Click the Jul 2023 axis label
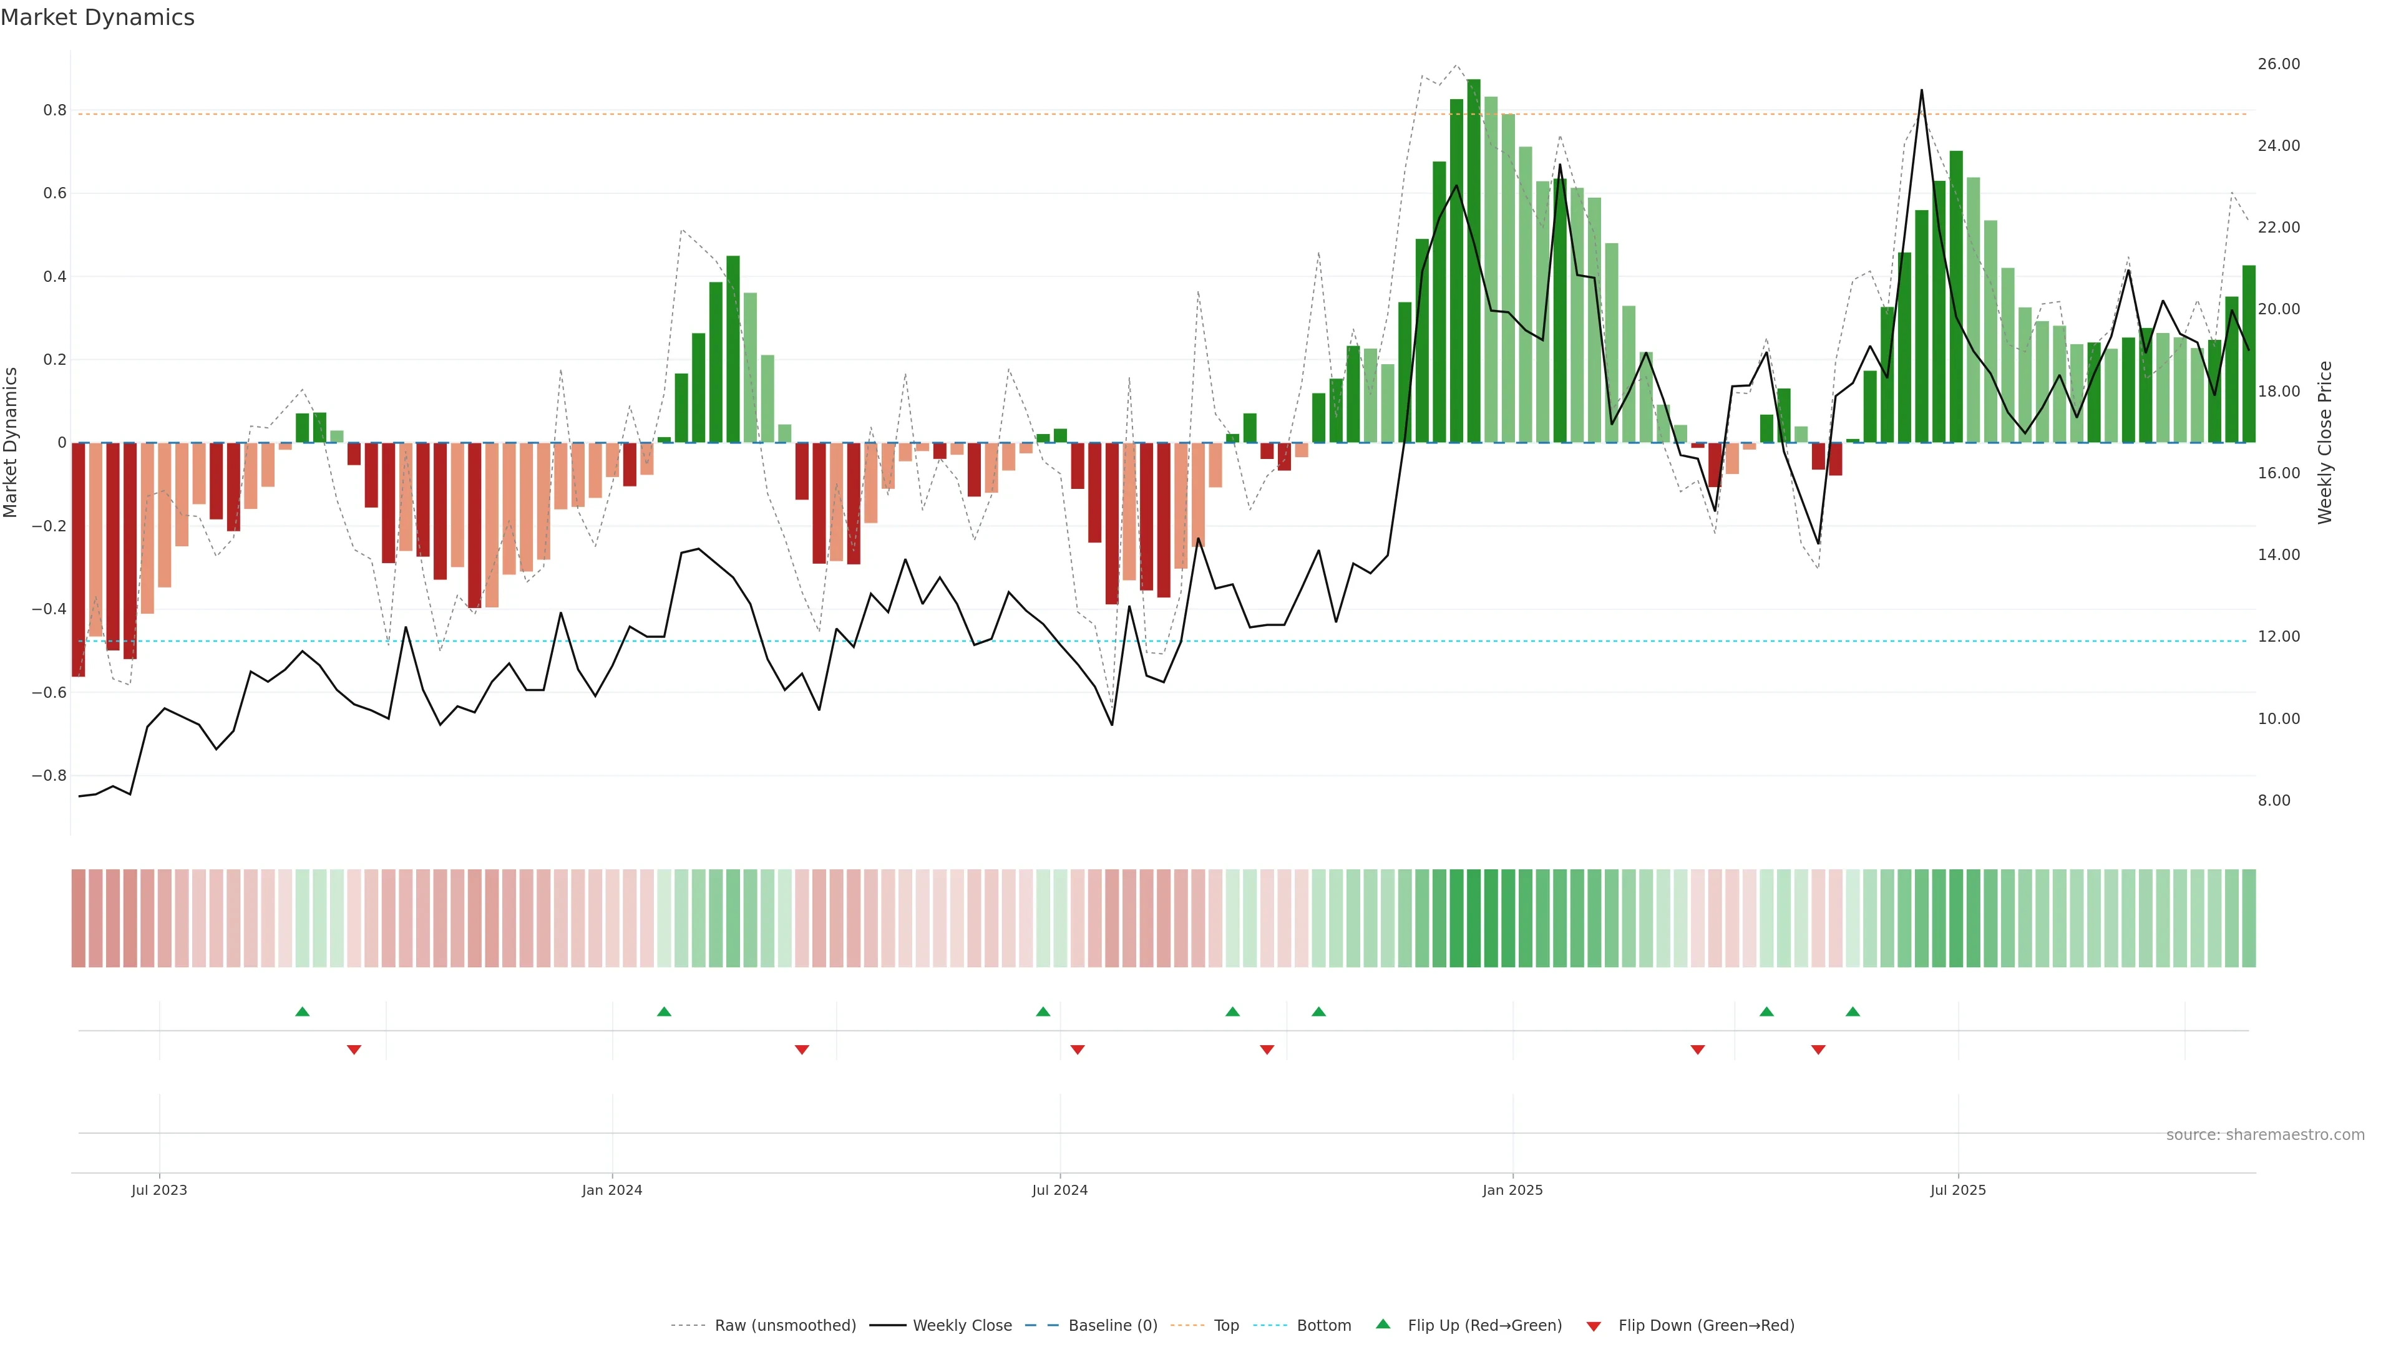 (159, 1190)
